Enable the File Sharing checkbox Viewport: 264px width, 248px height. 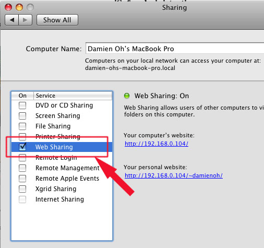click(x=22, y=126)
